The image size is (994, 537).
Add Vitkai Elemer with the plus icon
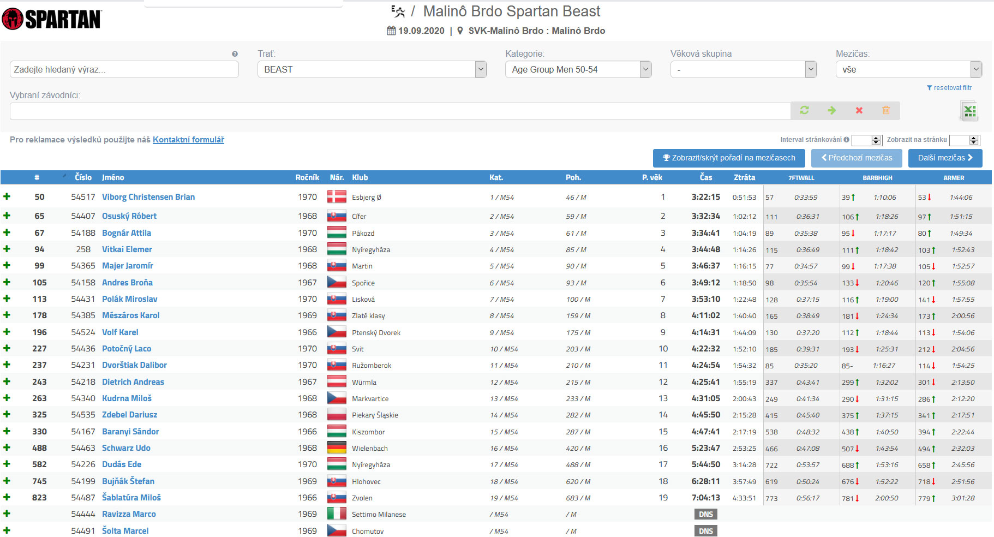tap(7, 249)
